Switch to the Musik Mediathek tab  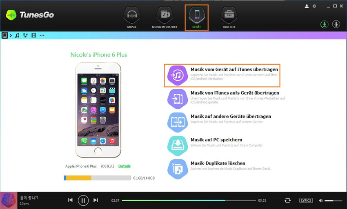[165, 18]
